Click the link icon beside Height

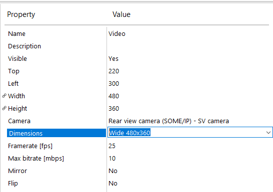point(4,108)
